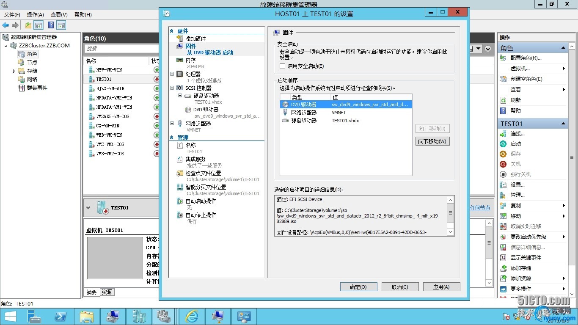
Task: Click the Up one level folder icon
Action: coord(28,25)
